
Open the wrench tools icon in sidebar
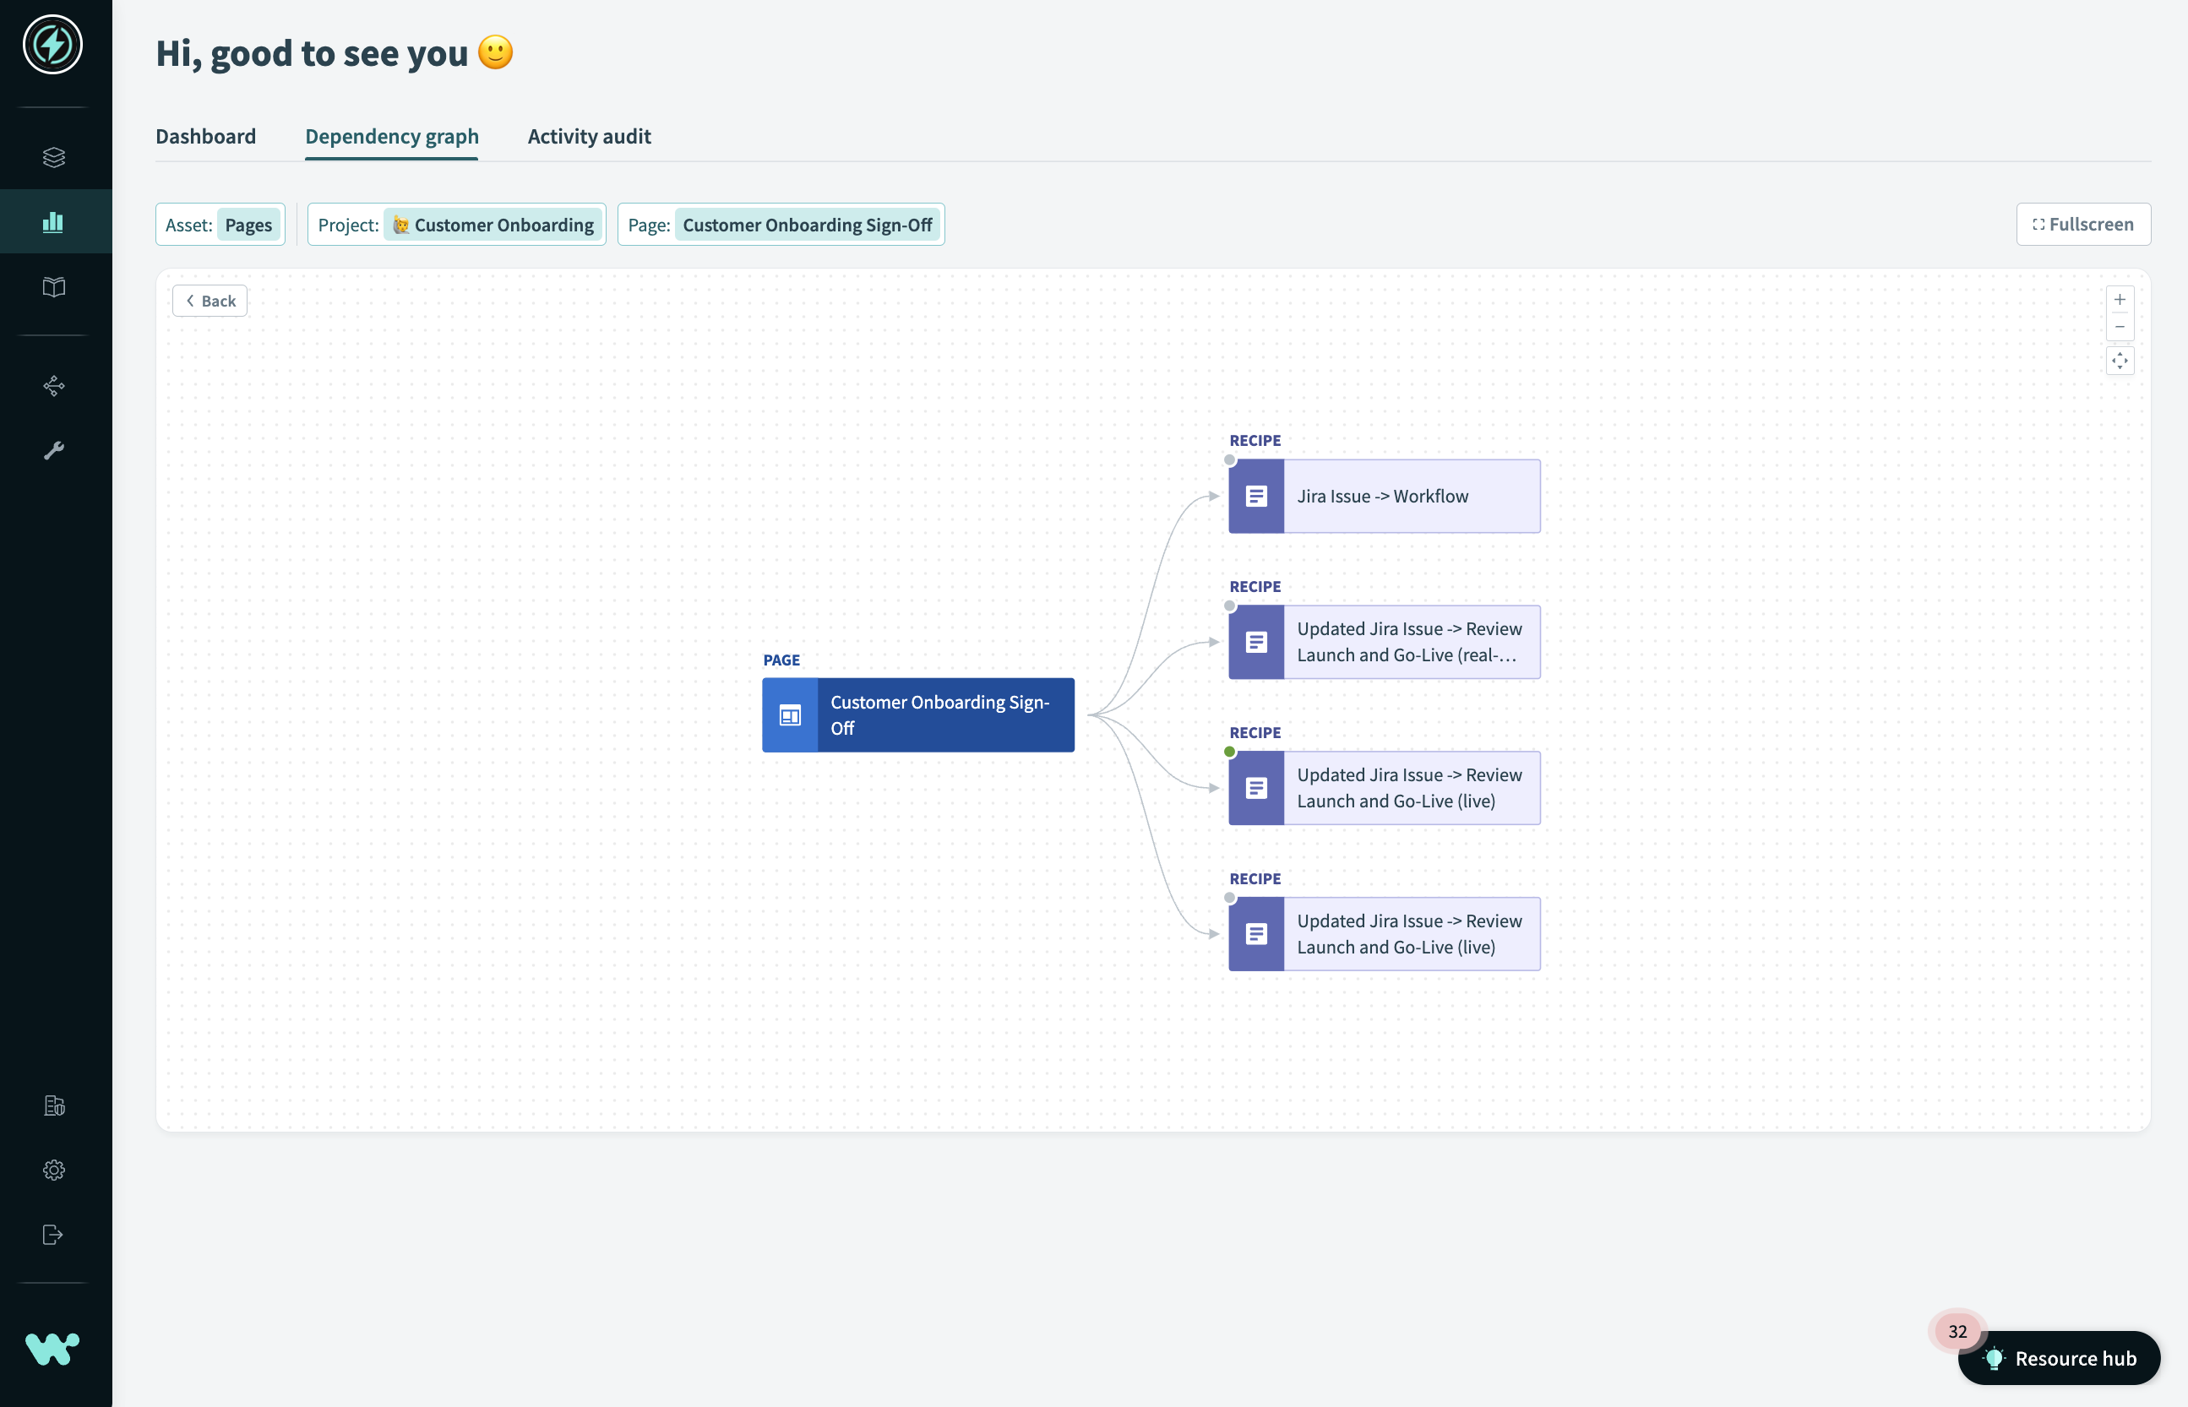pos(54,448)
